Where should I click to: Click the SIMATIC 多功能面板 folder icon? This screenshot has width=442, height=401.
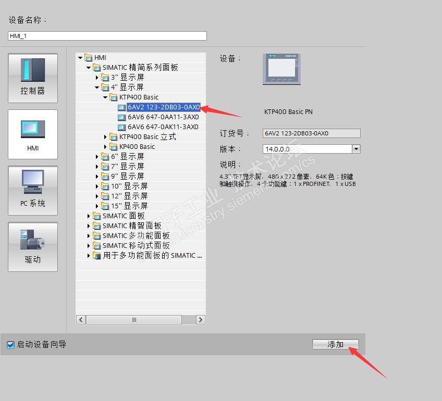tap(97, 236)
